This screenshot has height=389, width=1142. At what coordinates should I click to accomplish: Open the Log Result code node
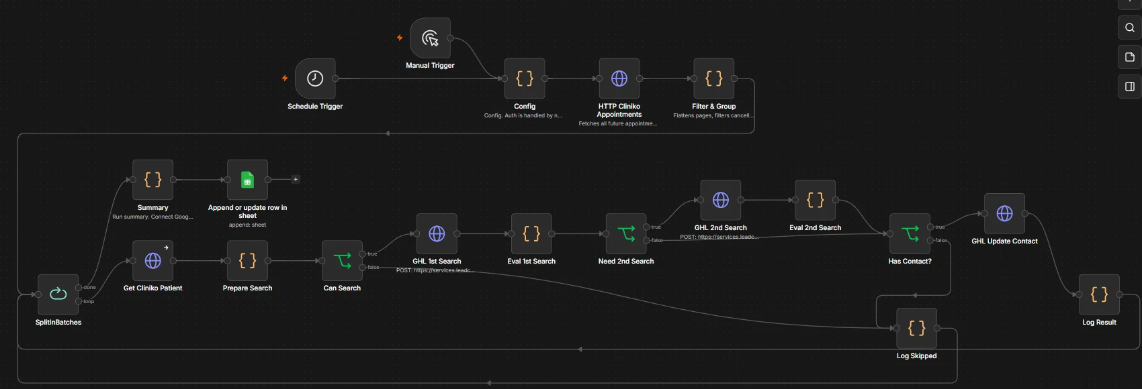[1099, 294]
